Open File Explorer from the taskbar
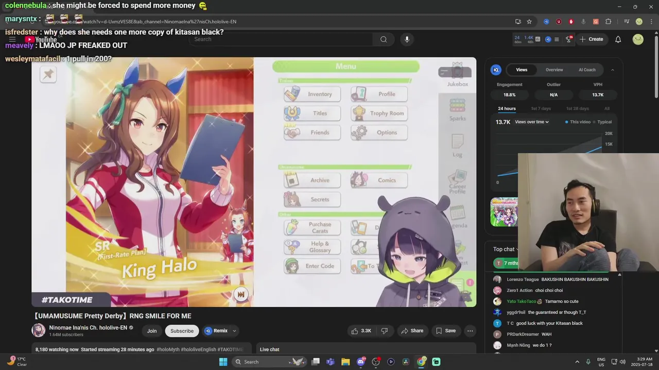This screenshot has width=659, height=370. pyautogui.click(x=345, y=362)
